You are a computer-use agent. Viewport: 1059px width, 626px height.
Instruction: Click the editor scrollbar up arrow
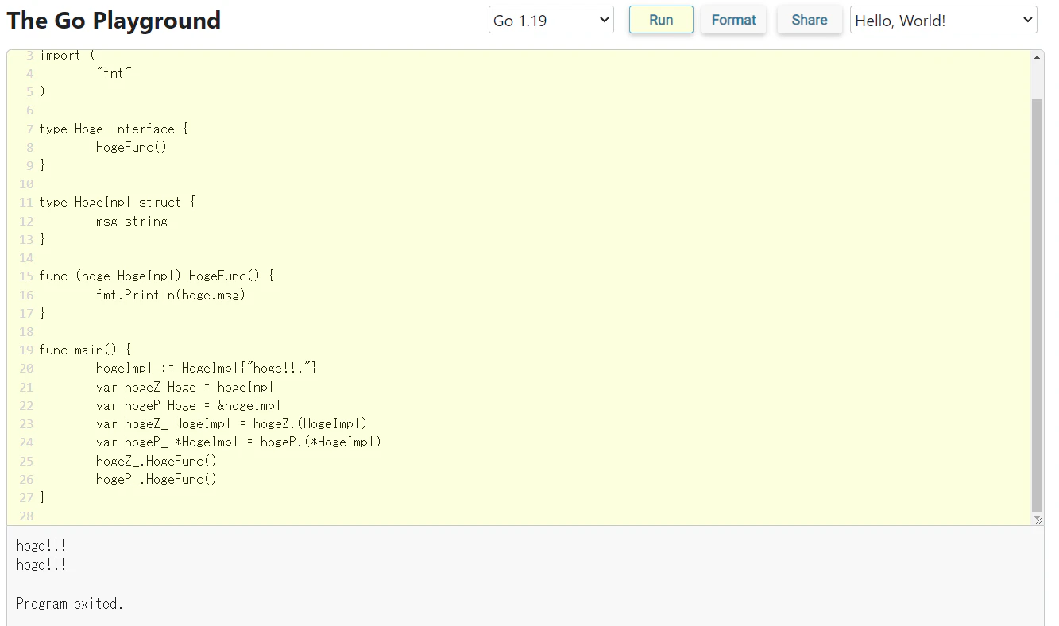click(1037, 57)
